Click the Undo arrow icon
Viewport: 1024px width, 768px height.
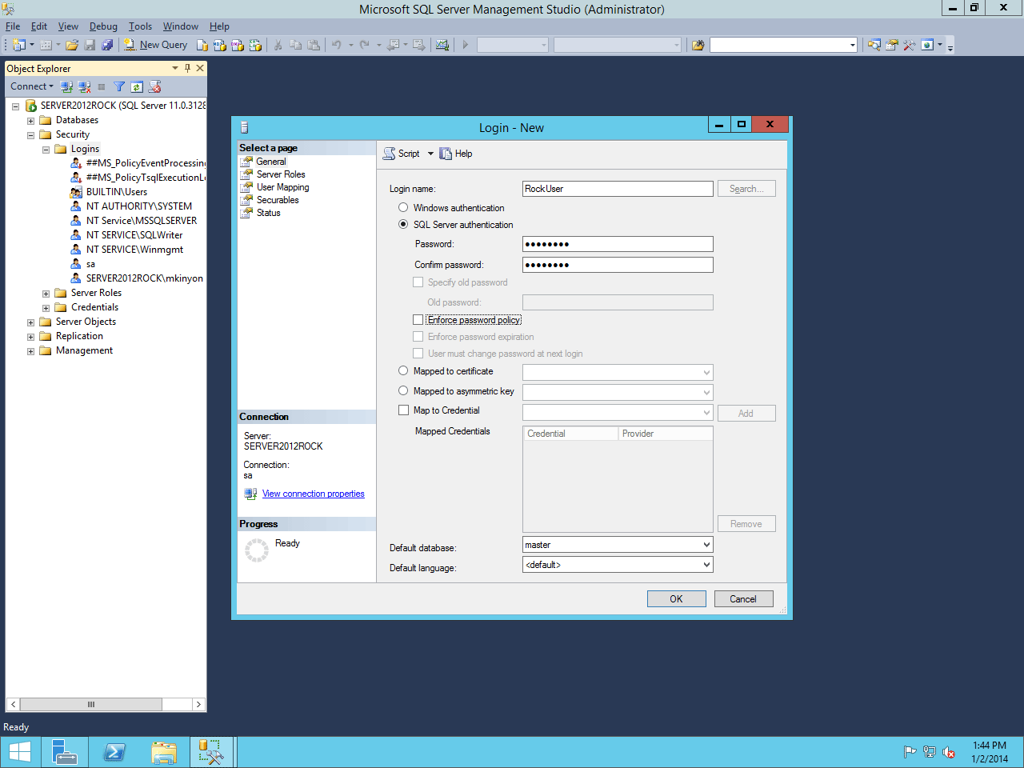337,45
